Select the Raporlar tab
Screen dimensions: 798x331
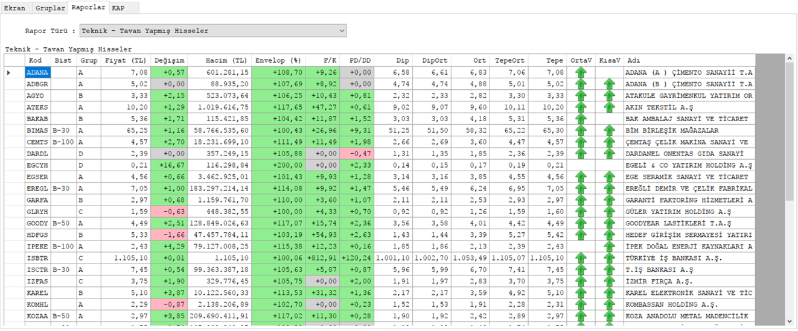[88, 7]
